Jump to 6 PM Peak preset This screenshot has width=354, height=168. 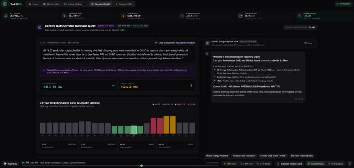click(246, 164)
